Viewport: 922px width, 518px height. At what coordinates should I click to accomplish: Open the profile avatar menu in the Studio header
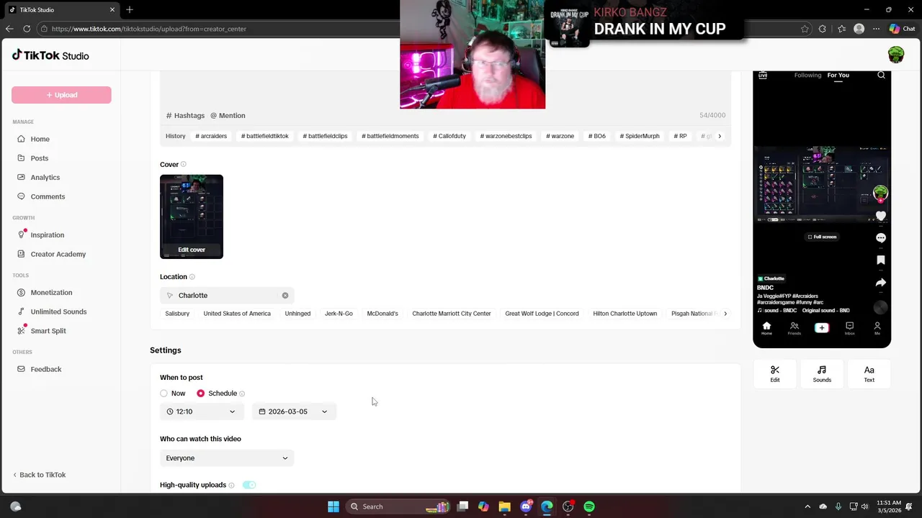pos(895,55)
